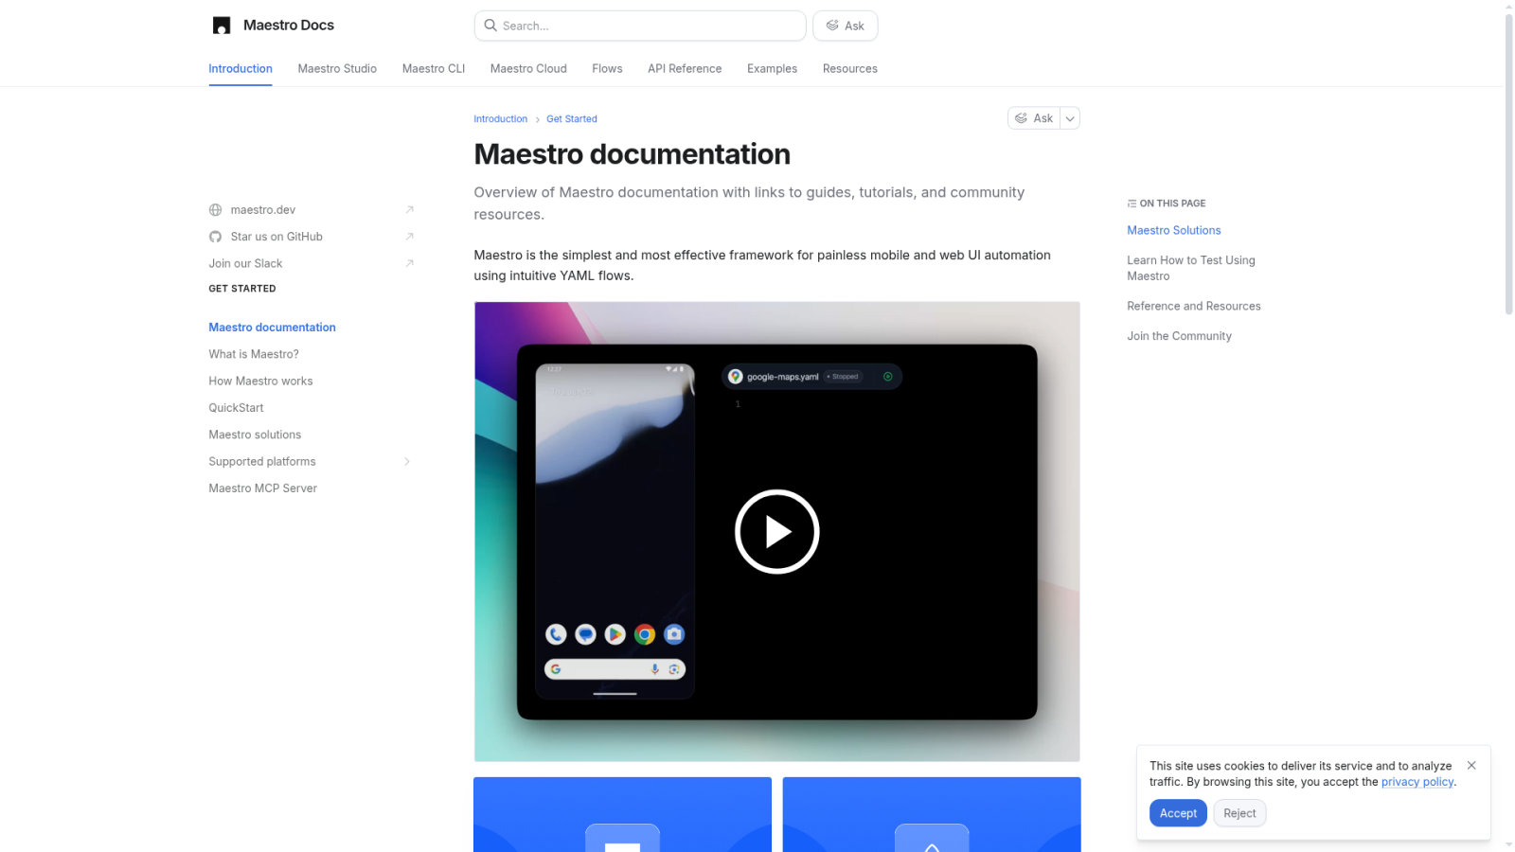Go to QuickStart page
The image size is (1515, 852).
click(x=236, y=408)
